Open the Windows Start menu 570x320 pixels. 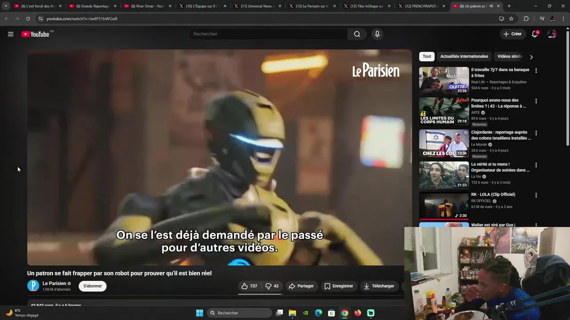click(x=199, y=313)
